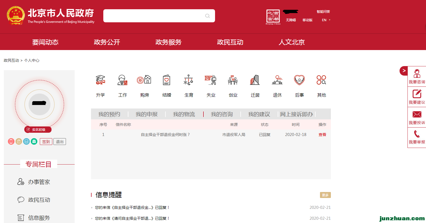This screenshot has width=426, height=223.
Task: Switch to the 我的建议 tab
Action: (259, 114)
